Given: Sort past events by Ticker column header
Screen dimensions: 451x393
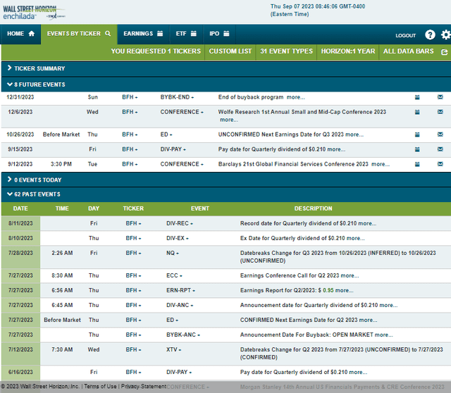Looking at the screenshot, I should click(x=133, y=208).
